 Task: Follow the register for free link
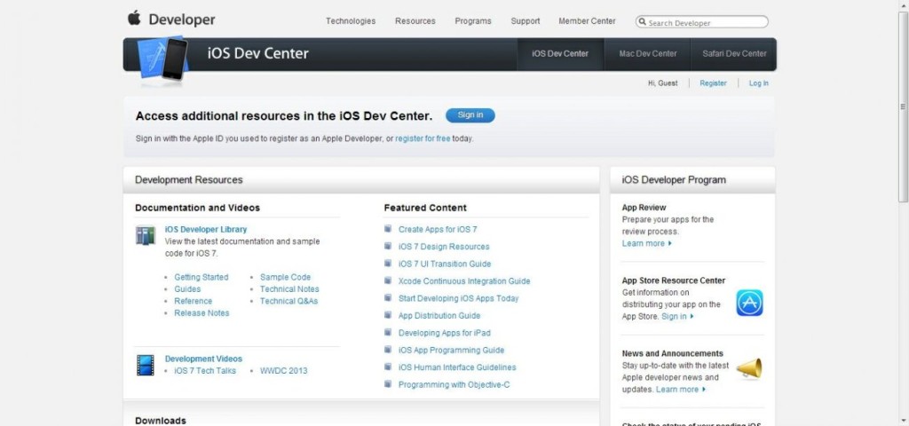click(423, 138)
